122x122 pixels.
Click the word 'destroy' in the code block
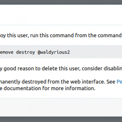coord(25,52)
